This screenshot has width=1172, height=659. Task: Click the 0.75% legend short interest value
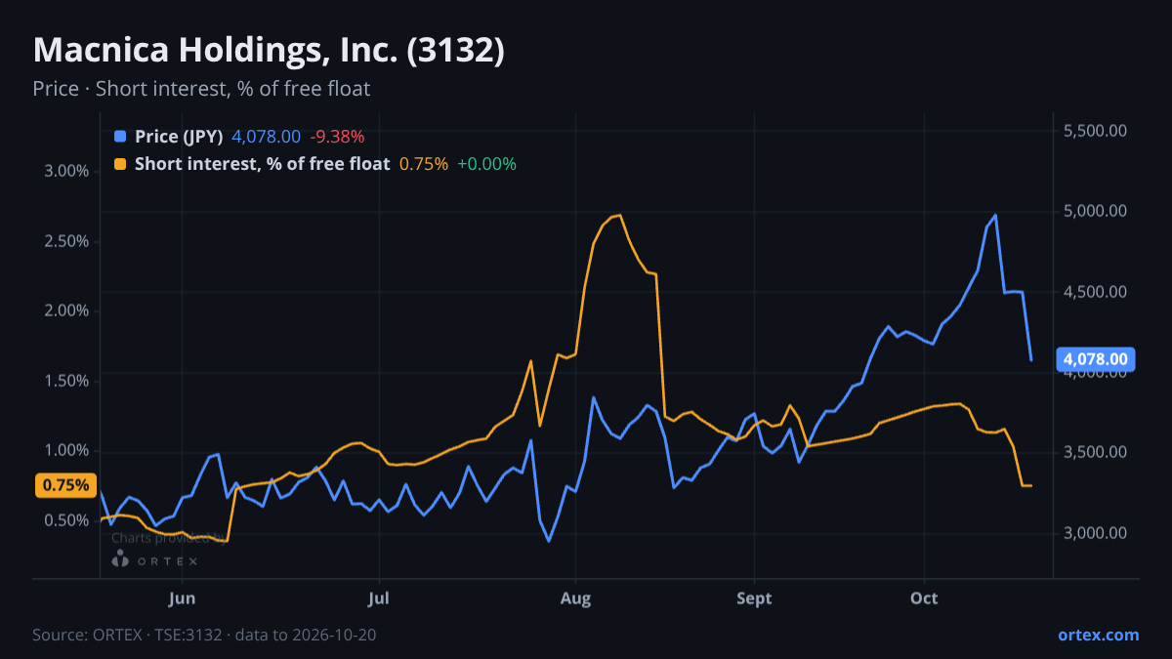[x=424, y=164]
